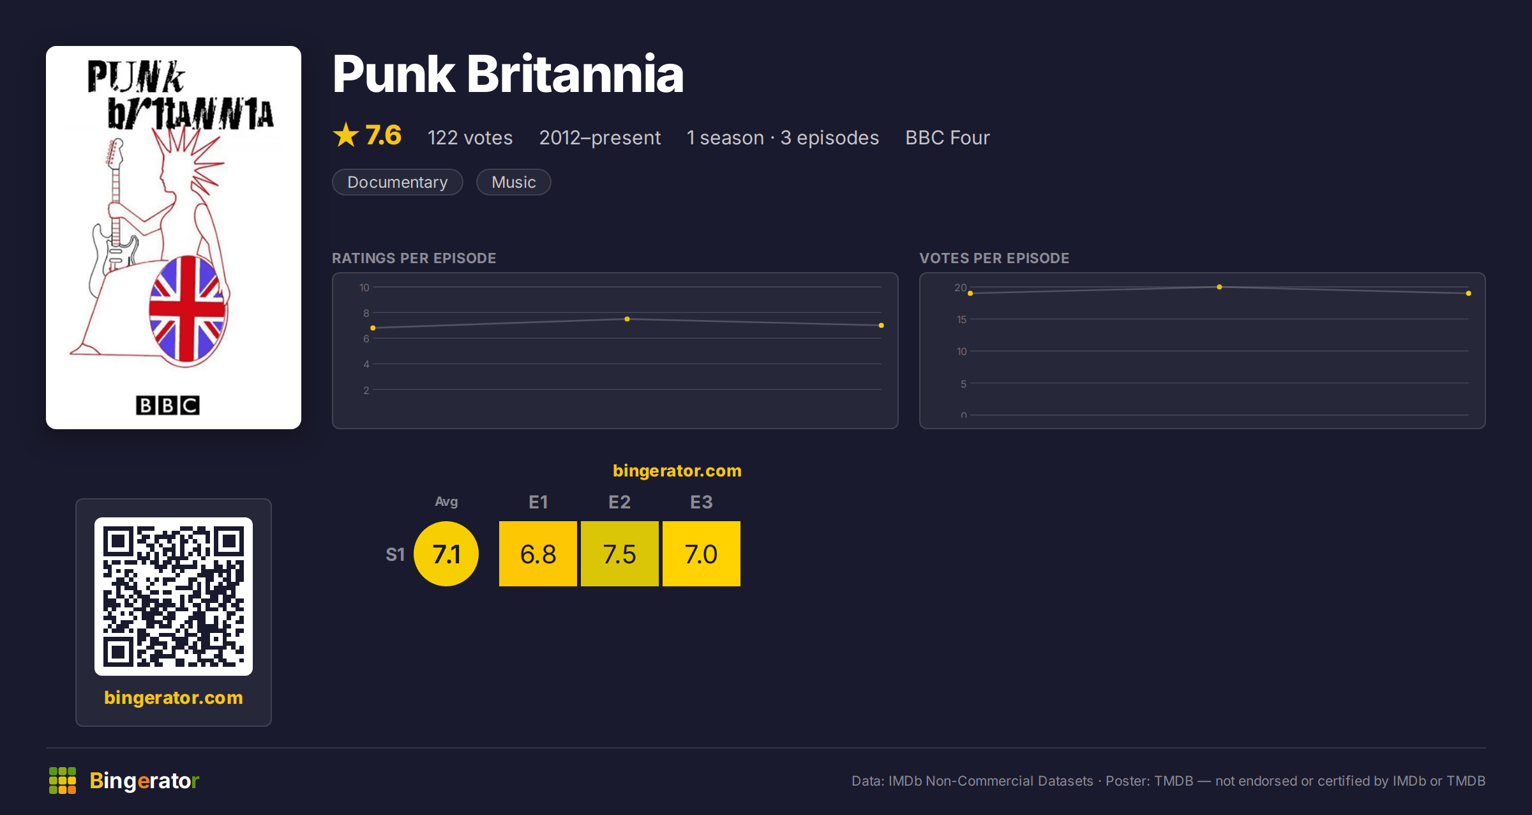Click the peak point on the votes chart
The height and width of the screenshot is (815, 1532).
coord(1220,287)
